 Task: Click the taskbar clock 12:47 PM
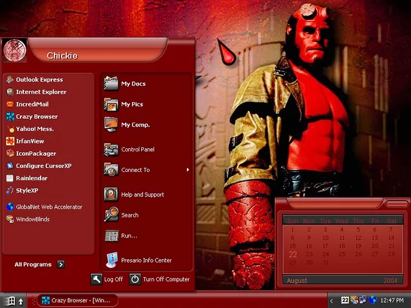(x=392, y=300)
